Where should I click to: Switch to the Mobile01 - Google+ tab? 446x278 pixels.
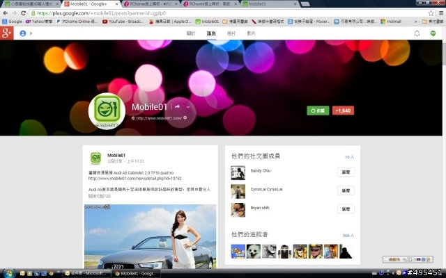[91, 4]
